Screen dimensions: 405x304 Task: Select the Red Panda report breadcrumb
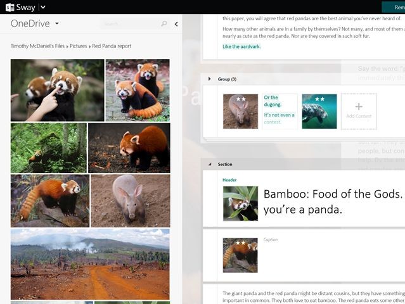pyautogui.click(x=112, y=46)
